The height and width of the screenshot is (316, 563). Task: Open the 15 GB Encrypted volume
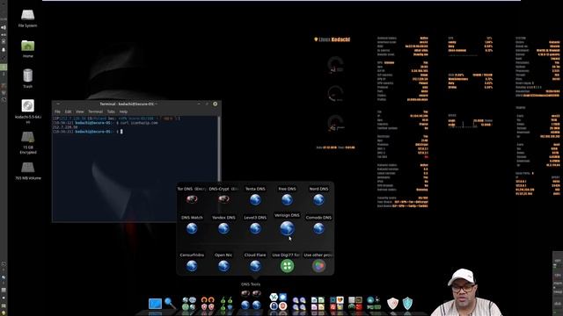coord(27,137)
